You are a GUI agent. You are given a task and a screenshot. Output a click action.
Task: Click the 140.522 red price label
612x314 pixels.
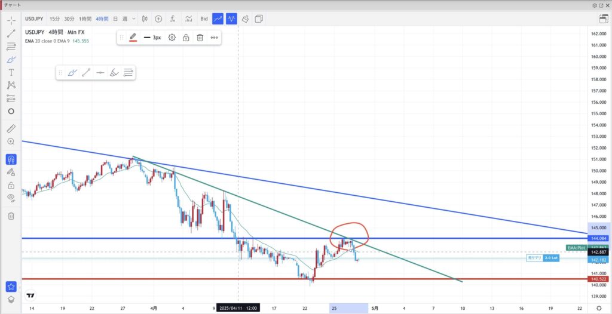tap(598, 279)
